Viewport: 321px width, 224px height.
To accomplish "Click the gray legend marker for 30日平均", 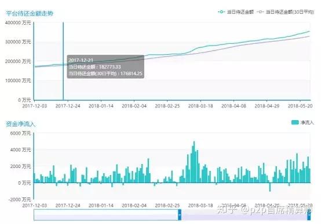I will coord(260,12).
